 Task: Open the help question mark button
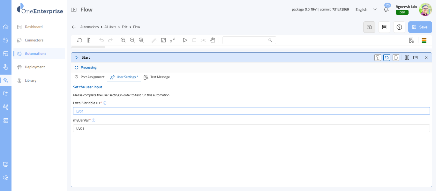click(399, 27)
